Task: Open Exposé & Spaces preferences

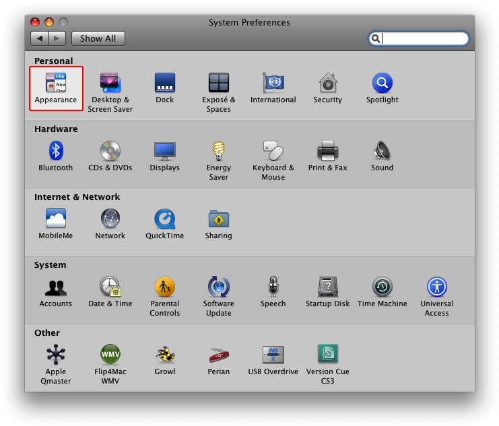Action: pos(219,92)
